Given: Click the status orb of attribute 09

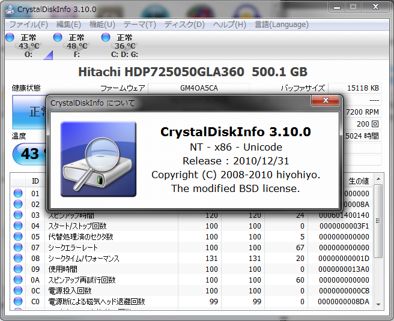Looking at the screenshot, I should point(18,269).
